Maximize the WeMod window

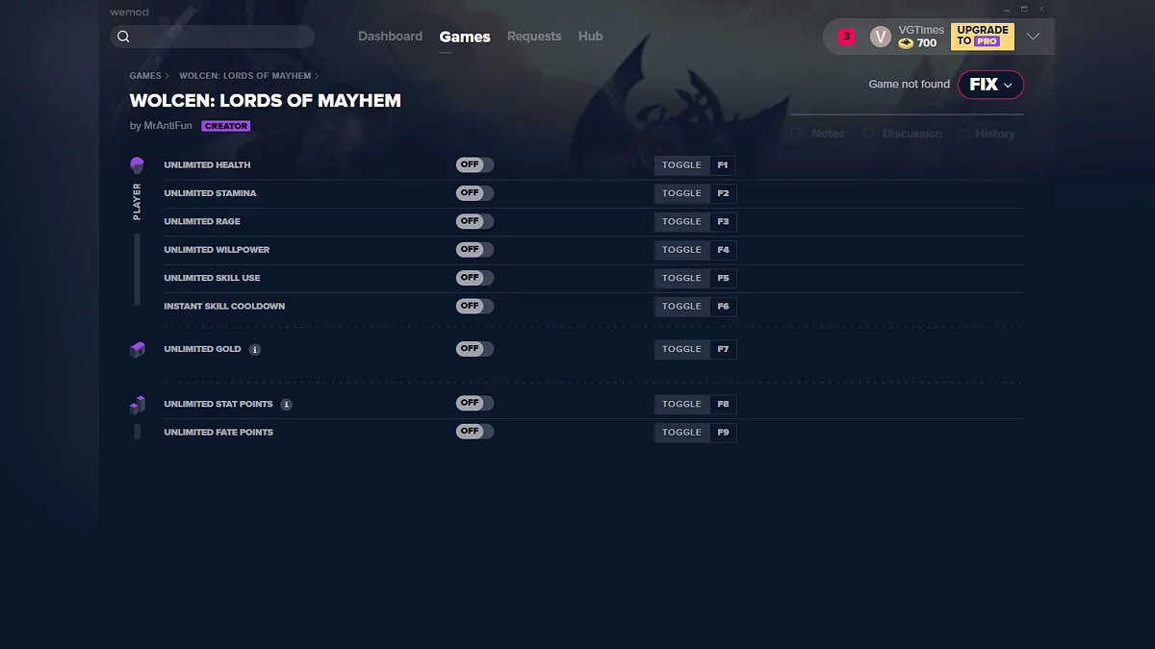tap(1024, 9)
